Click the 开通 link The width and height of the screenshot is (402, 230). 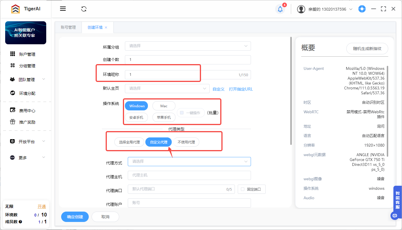42,206
